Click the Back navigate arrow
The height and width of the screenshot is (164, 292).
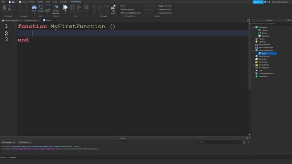(x=21, y=7)
